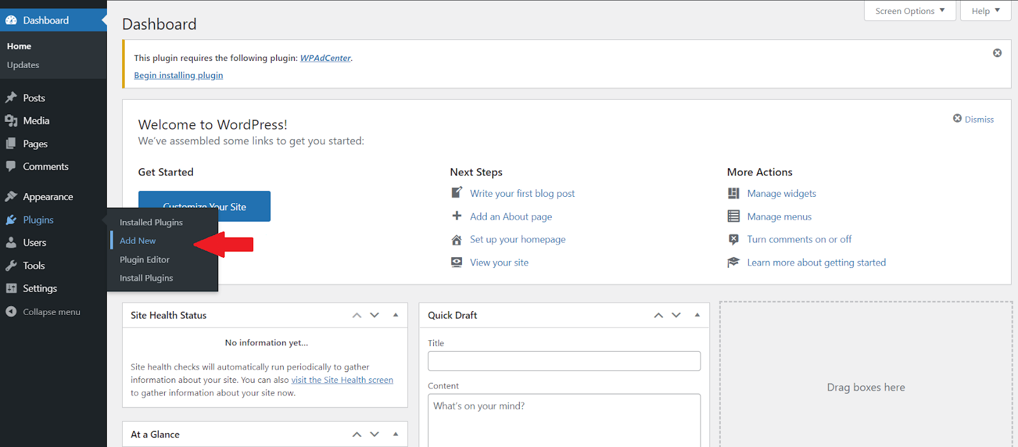The width and height of the screenshot is (1018, 447).
Task: Click the Comments speech bubble icon
Action: [x=11, y=166]
